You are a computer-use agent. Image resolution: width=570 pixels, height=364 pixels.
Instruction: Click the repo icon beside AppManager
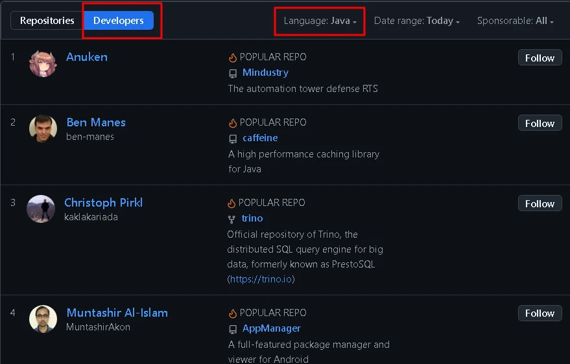(x=233, y=330)
